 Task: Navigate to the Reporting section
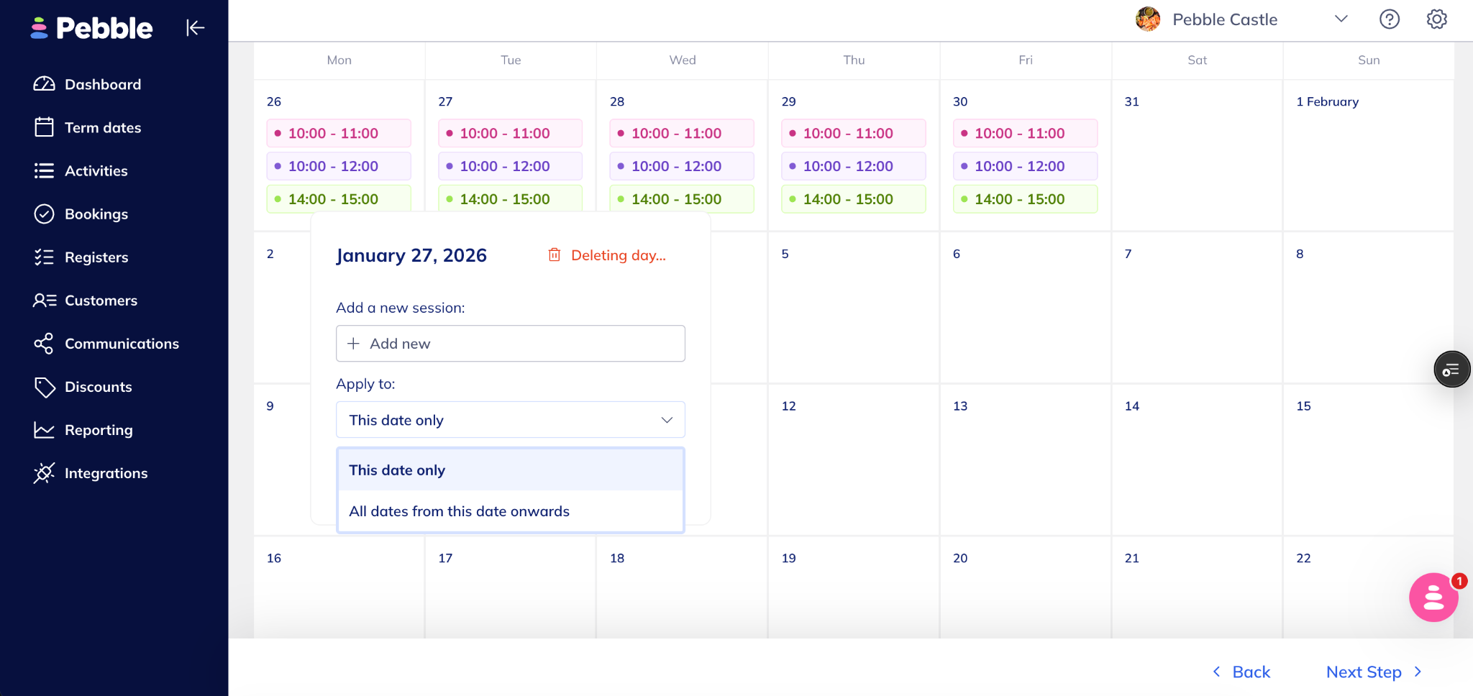(x=99, y=430)
